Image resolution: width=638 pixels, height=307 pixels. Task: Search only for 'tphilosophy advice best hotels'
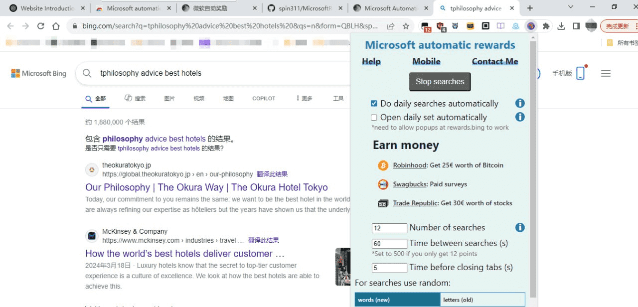pos(159,148)
